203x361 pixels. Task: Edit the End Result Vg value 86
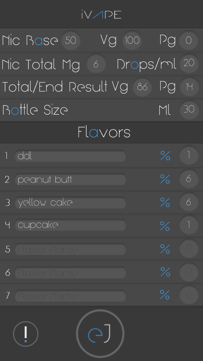(142, 86)
